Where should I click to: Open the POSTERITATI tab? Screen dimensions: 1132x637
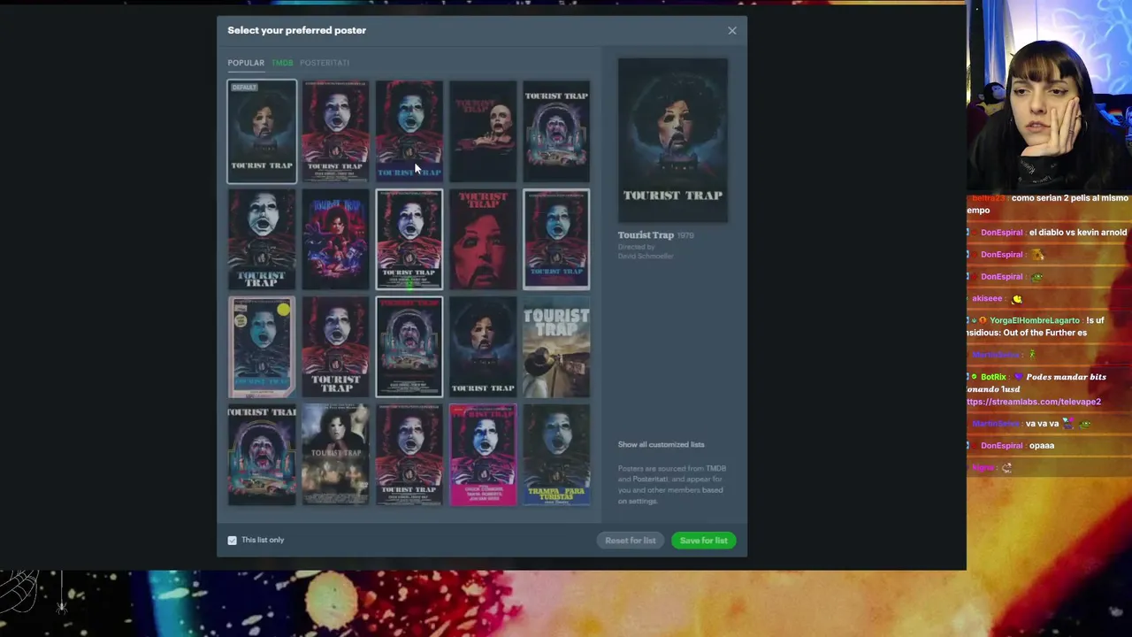[x=325, y=63]
